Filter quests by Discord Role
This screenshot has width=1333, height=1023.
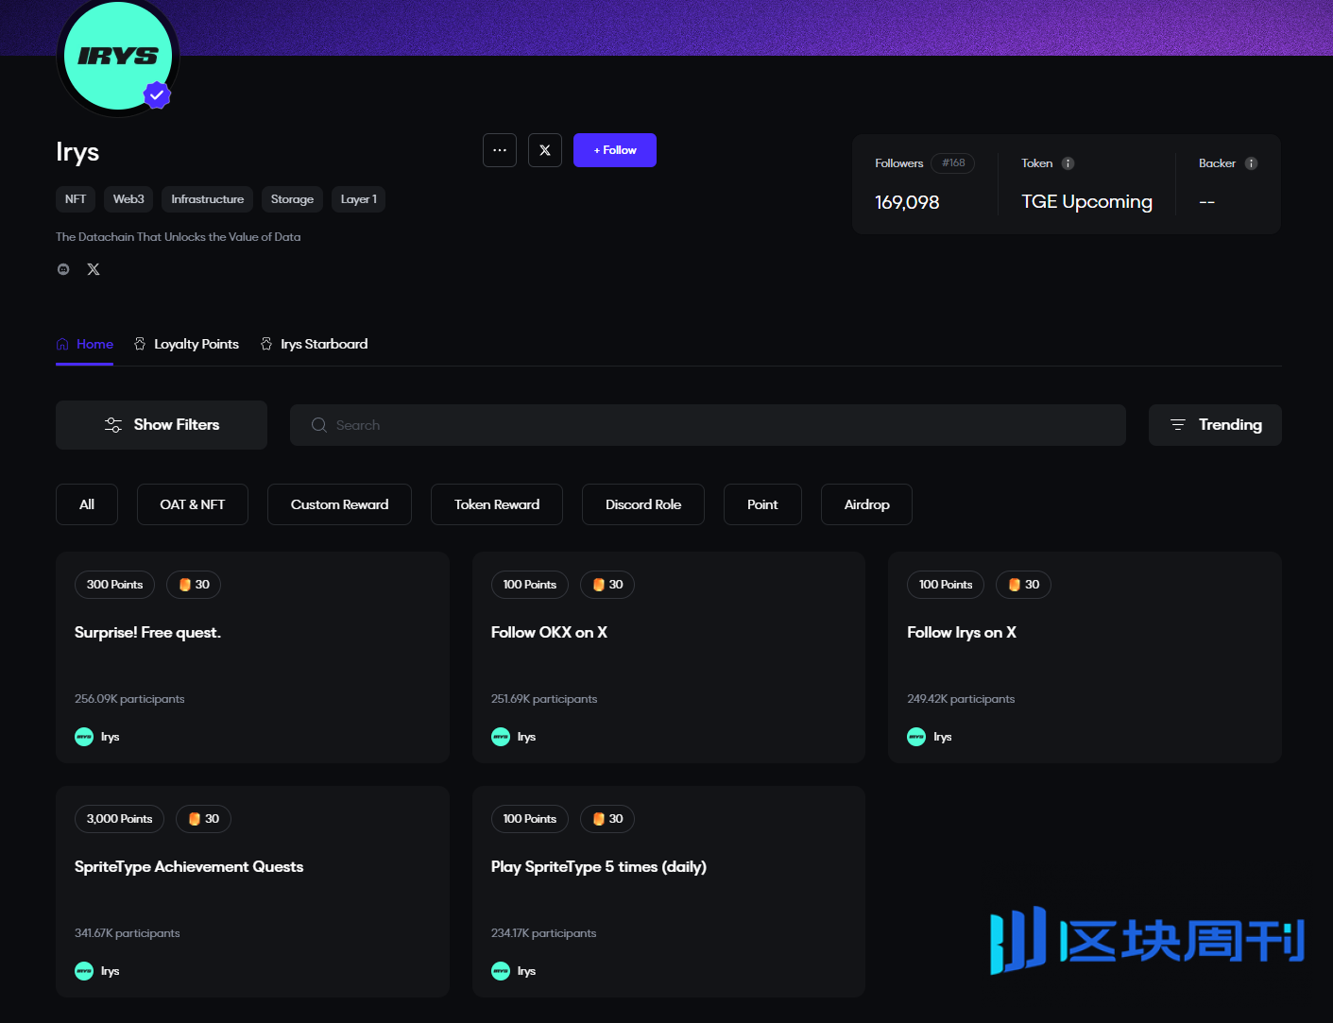coord(643,504)
